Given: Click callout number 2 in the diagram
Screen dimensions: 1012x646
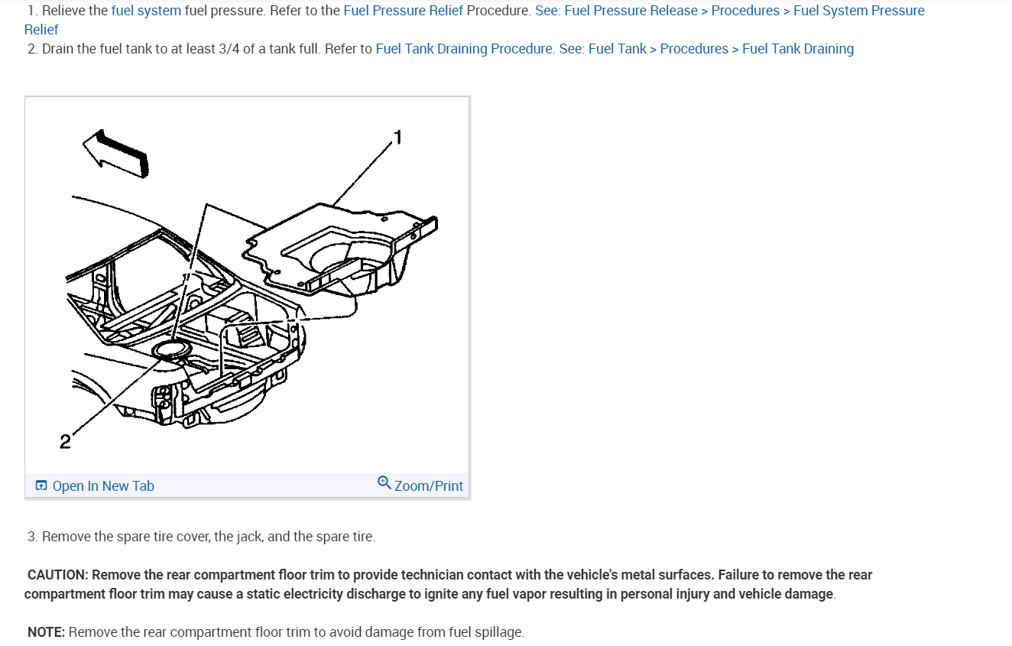Looking at the screenshot, I should [65, 441].
